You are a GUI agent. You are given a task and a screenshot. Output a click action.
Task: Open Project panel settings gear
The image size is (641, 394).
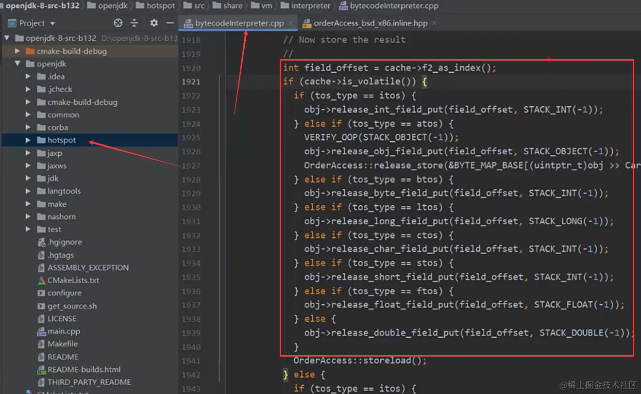(154, 23)
